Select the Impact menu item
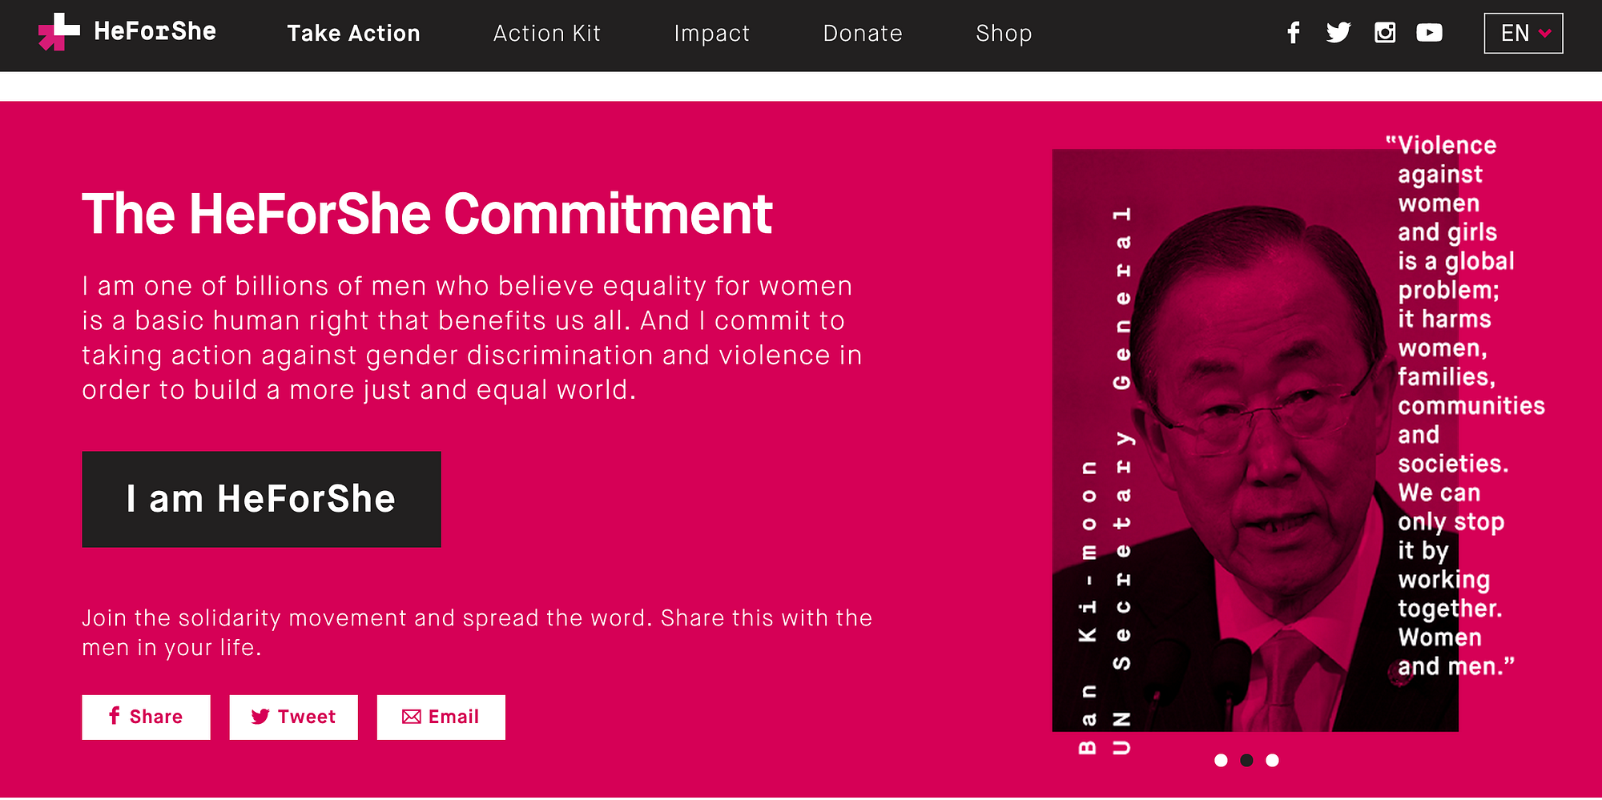The width and height of the screenshot is (1602, 800). pyautogui.click(x=712, y=33)
